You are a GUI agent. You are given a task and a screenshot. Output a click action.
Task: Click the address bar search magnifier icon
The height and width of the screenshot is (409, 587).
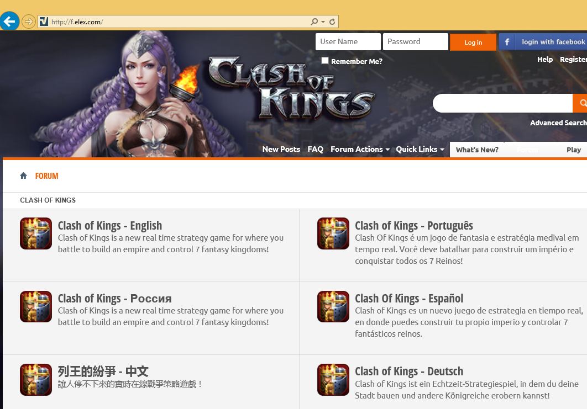314,22
